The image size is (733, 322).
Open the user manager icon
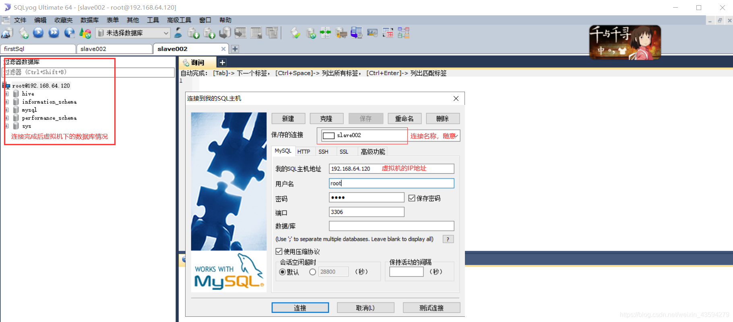pos(178,33)
